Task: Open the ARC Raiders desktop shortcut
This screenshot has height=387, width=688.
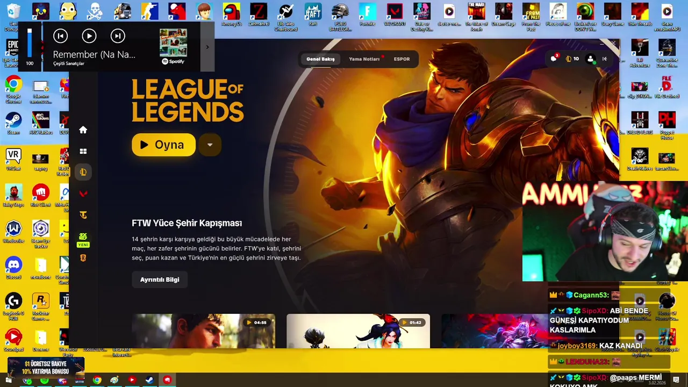Action: 40,124
